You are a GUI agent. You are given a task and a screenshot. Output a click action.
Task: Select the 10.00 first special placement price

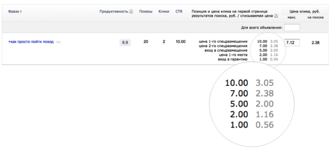click(x=262, y=41)
